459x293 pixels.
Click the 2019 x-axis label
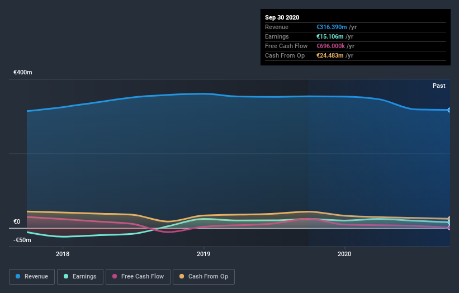click(x=204, y=254)
